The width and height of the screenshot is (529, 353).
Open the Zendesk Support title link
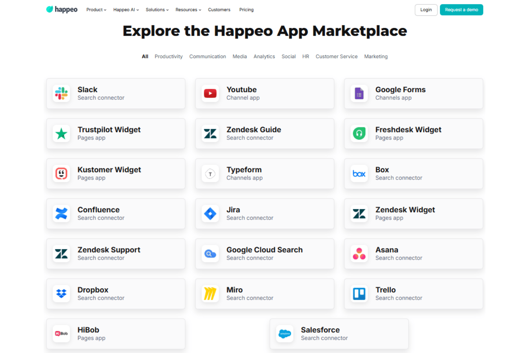(109, 250)
